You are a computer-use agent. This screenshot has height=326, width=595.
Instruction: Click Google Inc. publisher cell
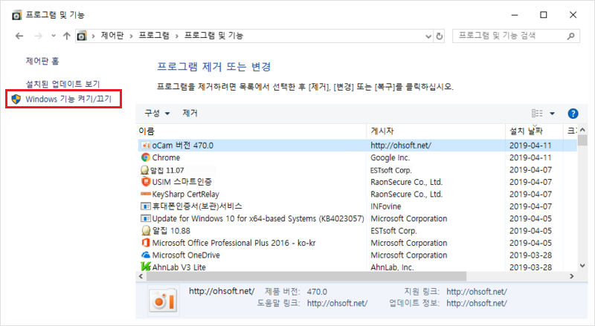[x=390, y=157]
